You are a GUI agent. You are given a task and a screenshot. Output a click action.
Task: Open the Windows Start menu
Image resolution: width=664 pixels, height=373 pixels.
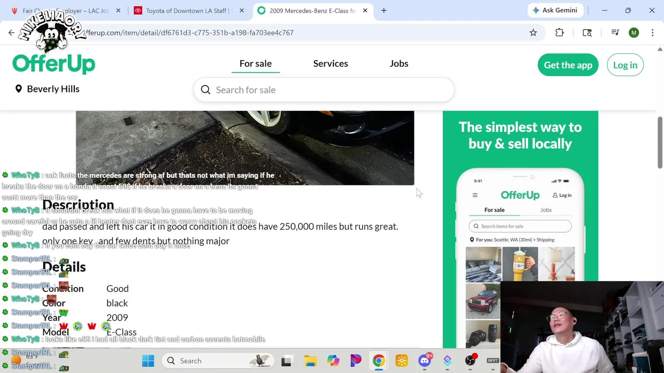[148, 361]
